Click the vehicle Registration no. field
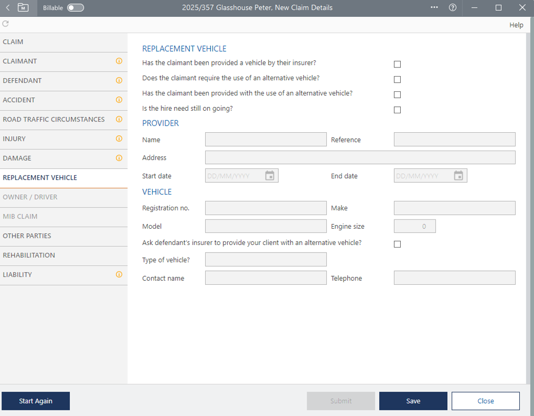Viewport: 534px width, 416px height. [x=265, y=208]
